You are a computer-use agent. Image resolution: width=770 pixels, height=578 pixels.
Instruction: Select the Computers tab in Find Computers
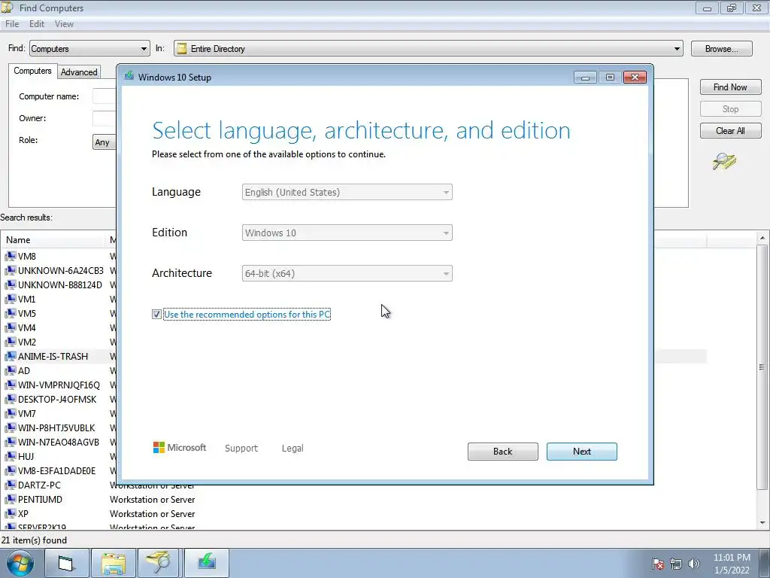(32, 71)
